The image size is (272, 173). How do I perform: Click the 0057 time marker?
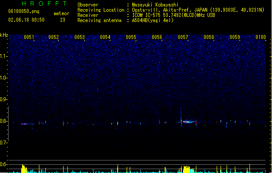[x=183, y=37]
